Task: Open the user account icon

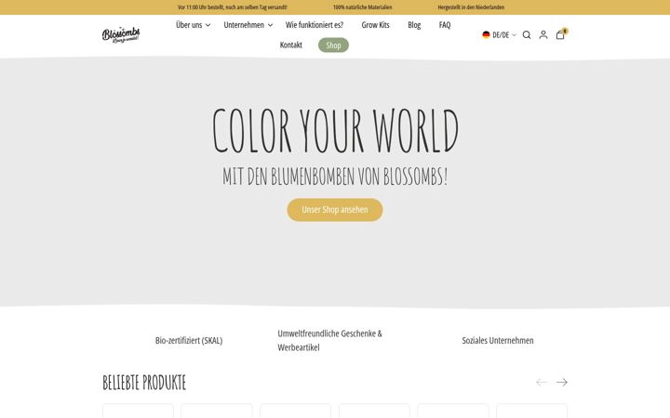Action: coord(543,35)
